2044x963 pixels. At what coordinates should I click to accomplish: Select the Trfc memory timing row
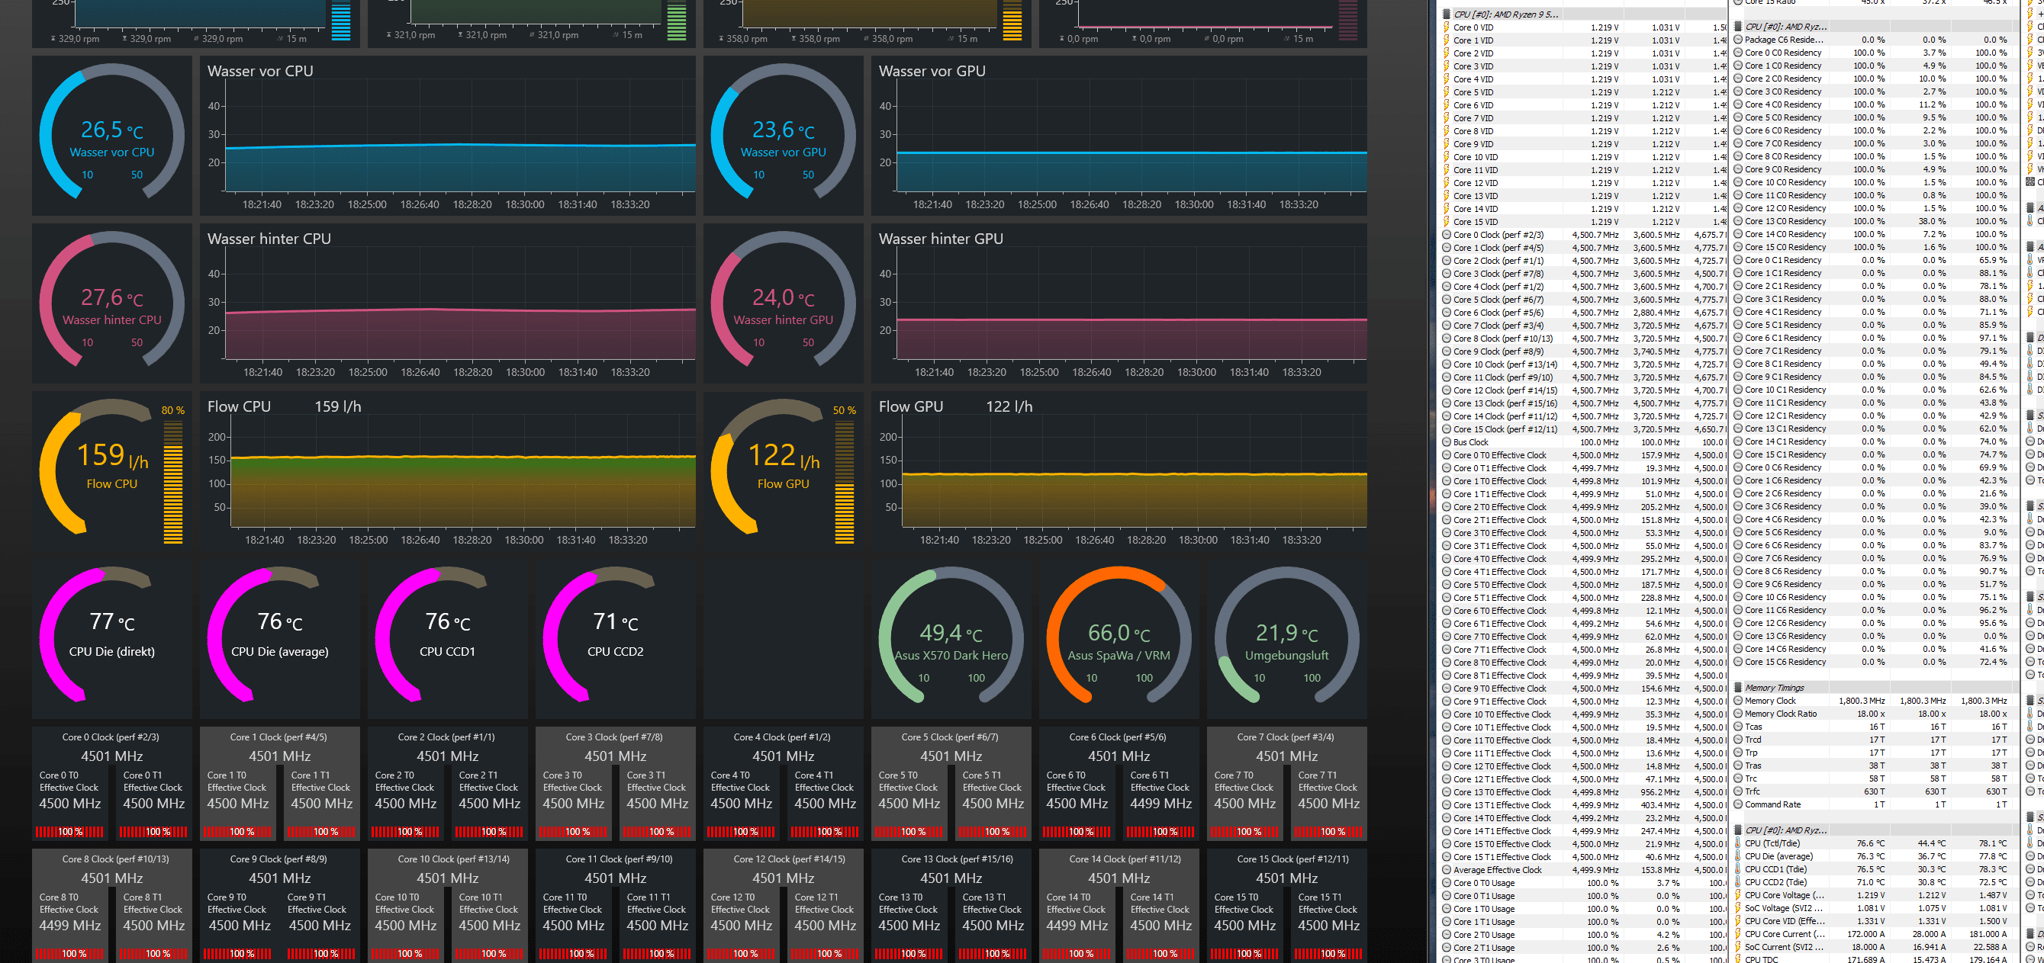[1752, 791]
